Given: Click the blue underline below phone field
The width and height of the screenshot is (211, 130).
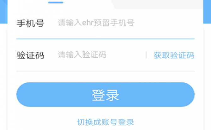Looking at the screenshot, I should click(x=105, y=39).
